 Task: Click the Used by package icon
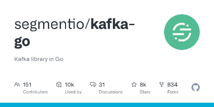(x=59, y=85)
